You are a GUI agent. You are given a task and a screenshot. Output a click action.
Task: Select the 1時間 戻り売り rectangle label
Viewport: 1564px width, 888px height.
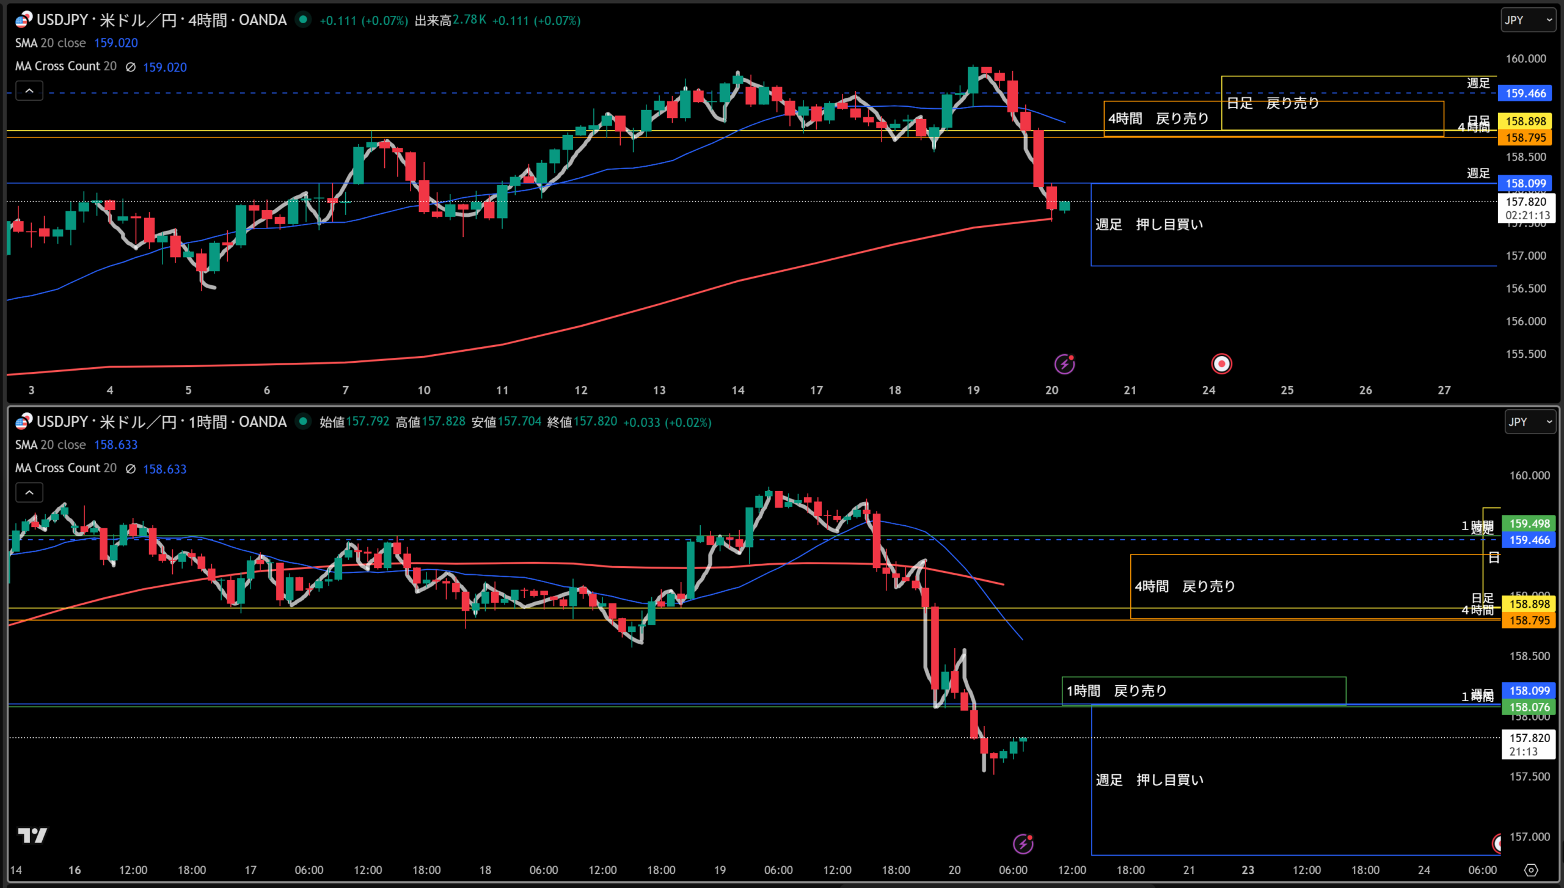click(1116, 691)
